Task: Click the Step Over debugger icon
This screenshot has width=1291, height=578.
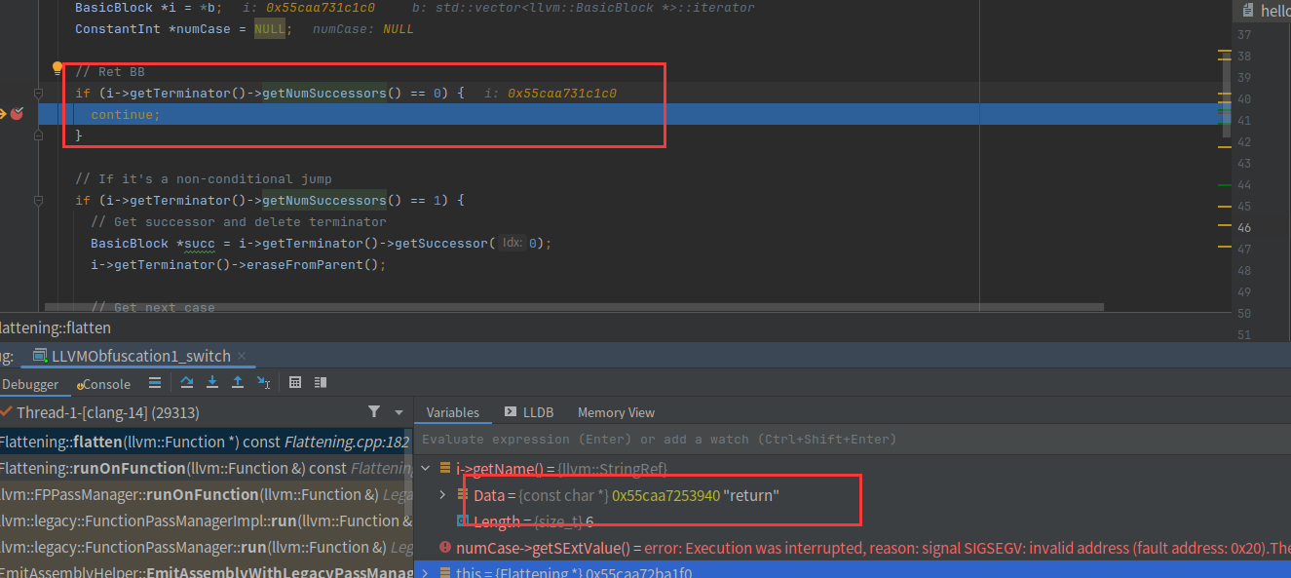Action: tap(188, 383)
